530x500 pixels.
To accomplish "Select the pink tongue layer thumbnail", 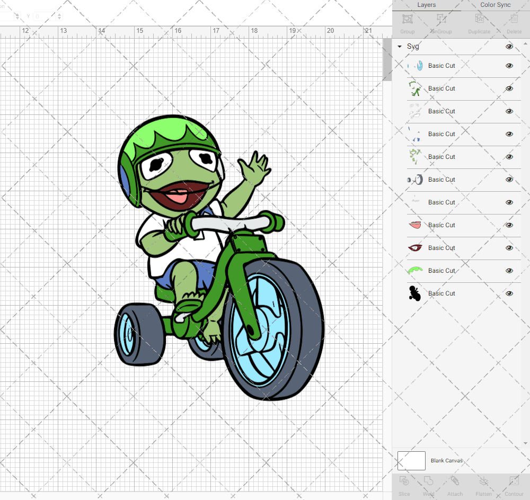I will click(415, 225).
